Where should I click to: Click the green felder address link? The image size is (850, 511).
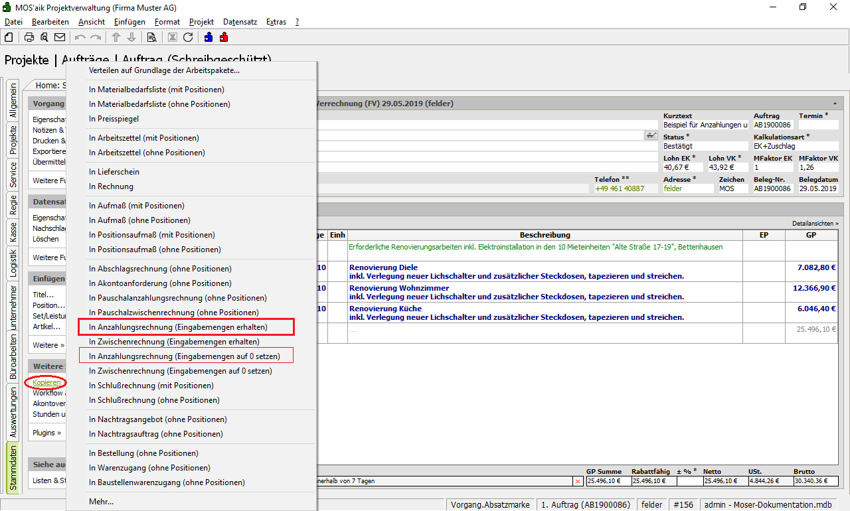click(673, 188)
